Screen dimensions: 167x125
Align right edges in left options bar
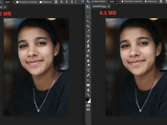[71, 2]
